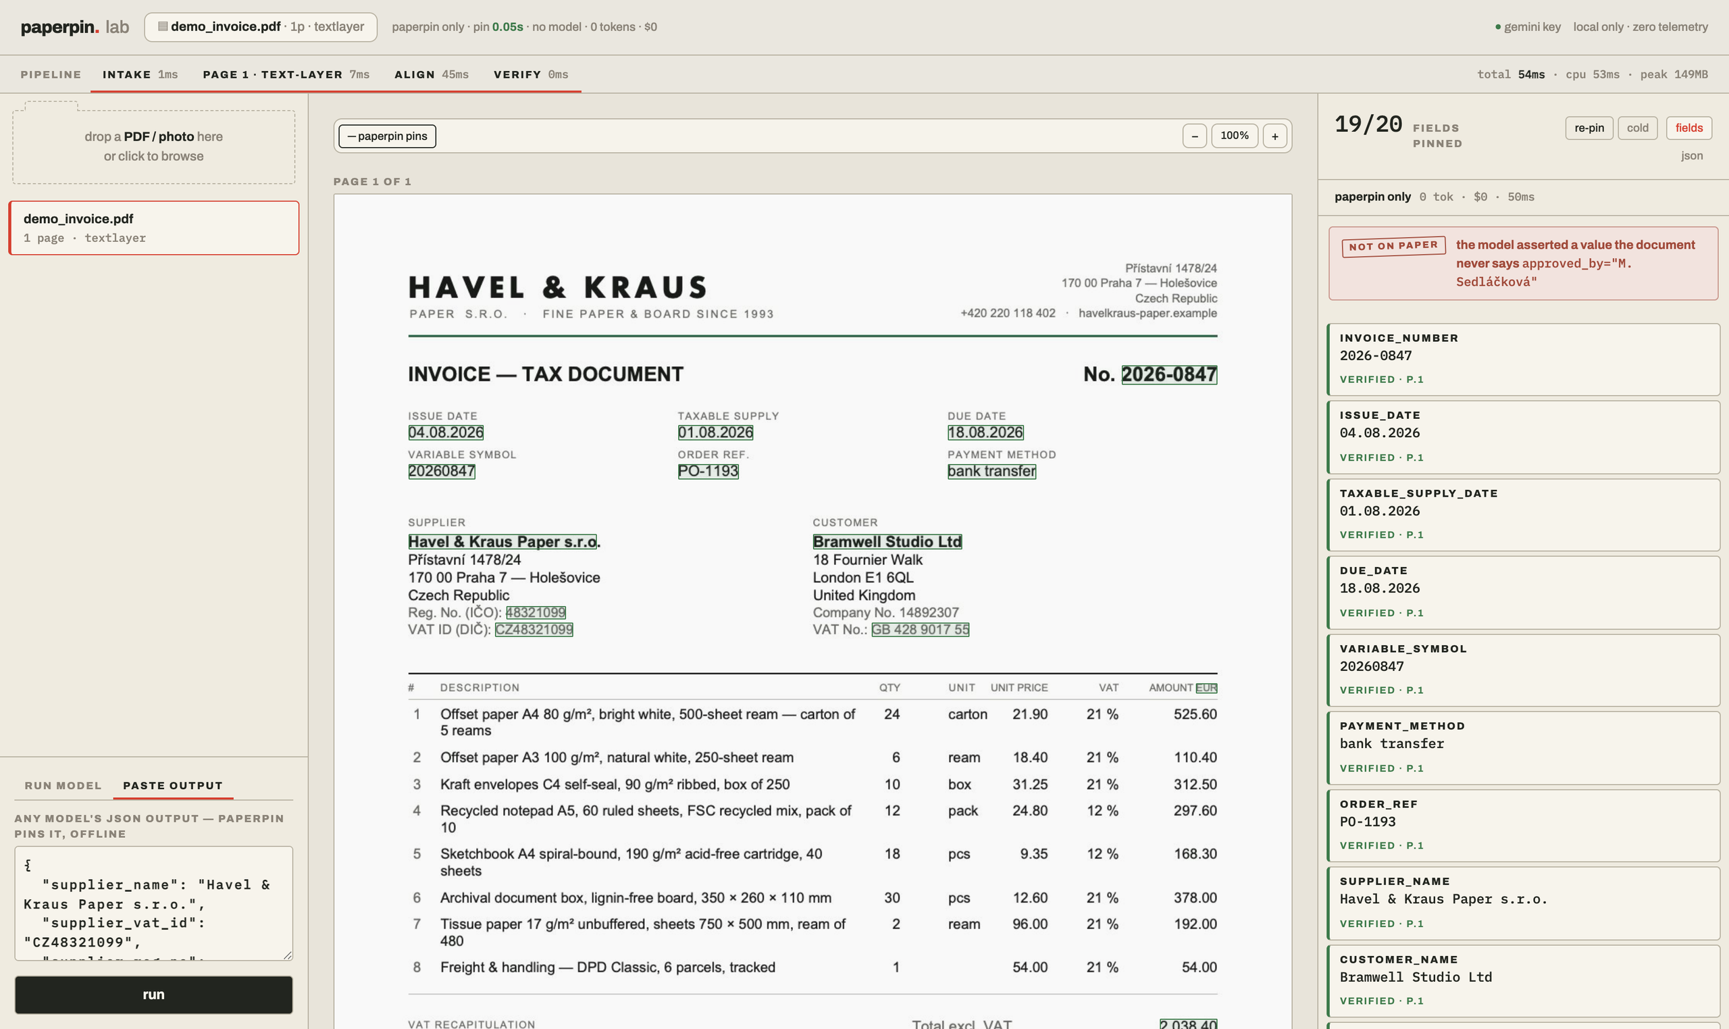
Task: Click the green gemini key status dot
Action: coord(1497,27)
